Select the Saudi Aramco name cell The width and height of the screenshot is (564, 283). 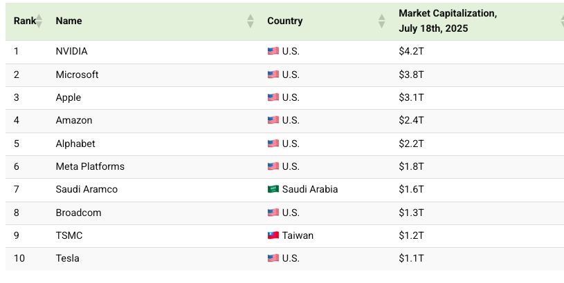coord(87,189)
